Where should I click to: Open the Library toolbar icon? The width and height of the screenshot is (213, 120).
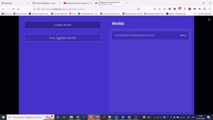pyautogui.click(x=160, y=9)
